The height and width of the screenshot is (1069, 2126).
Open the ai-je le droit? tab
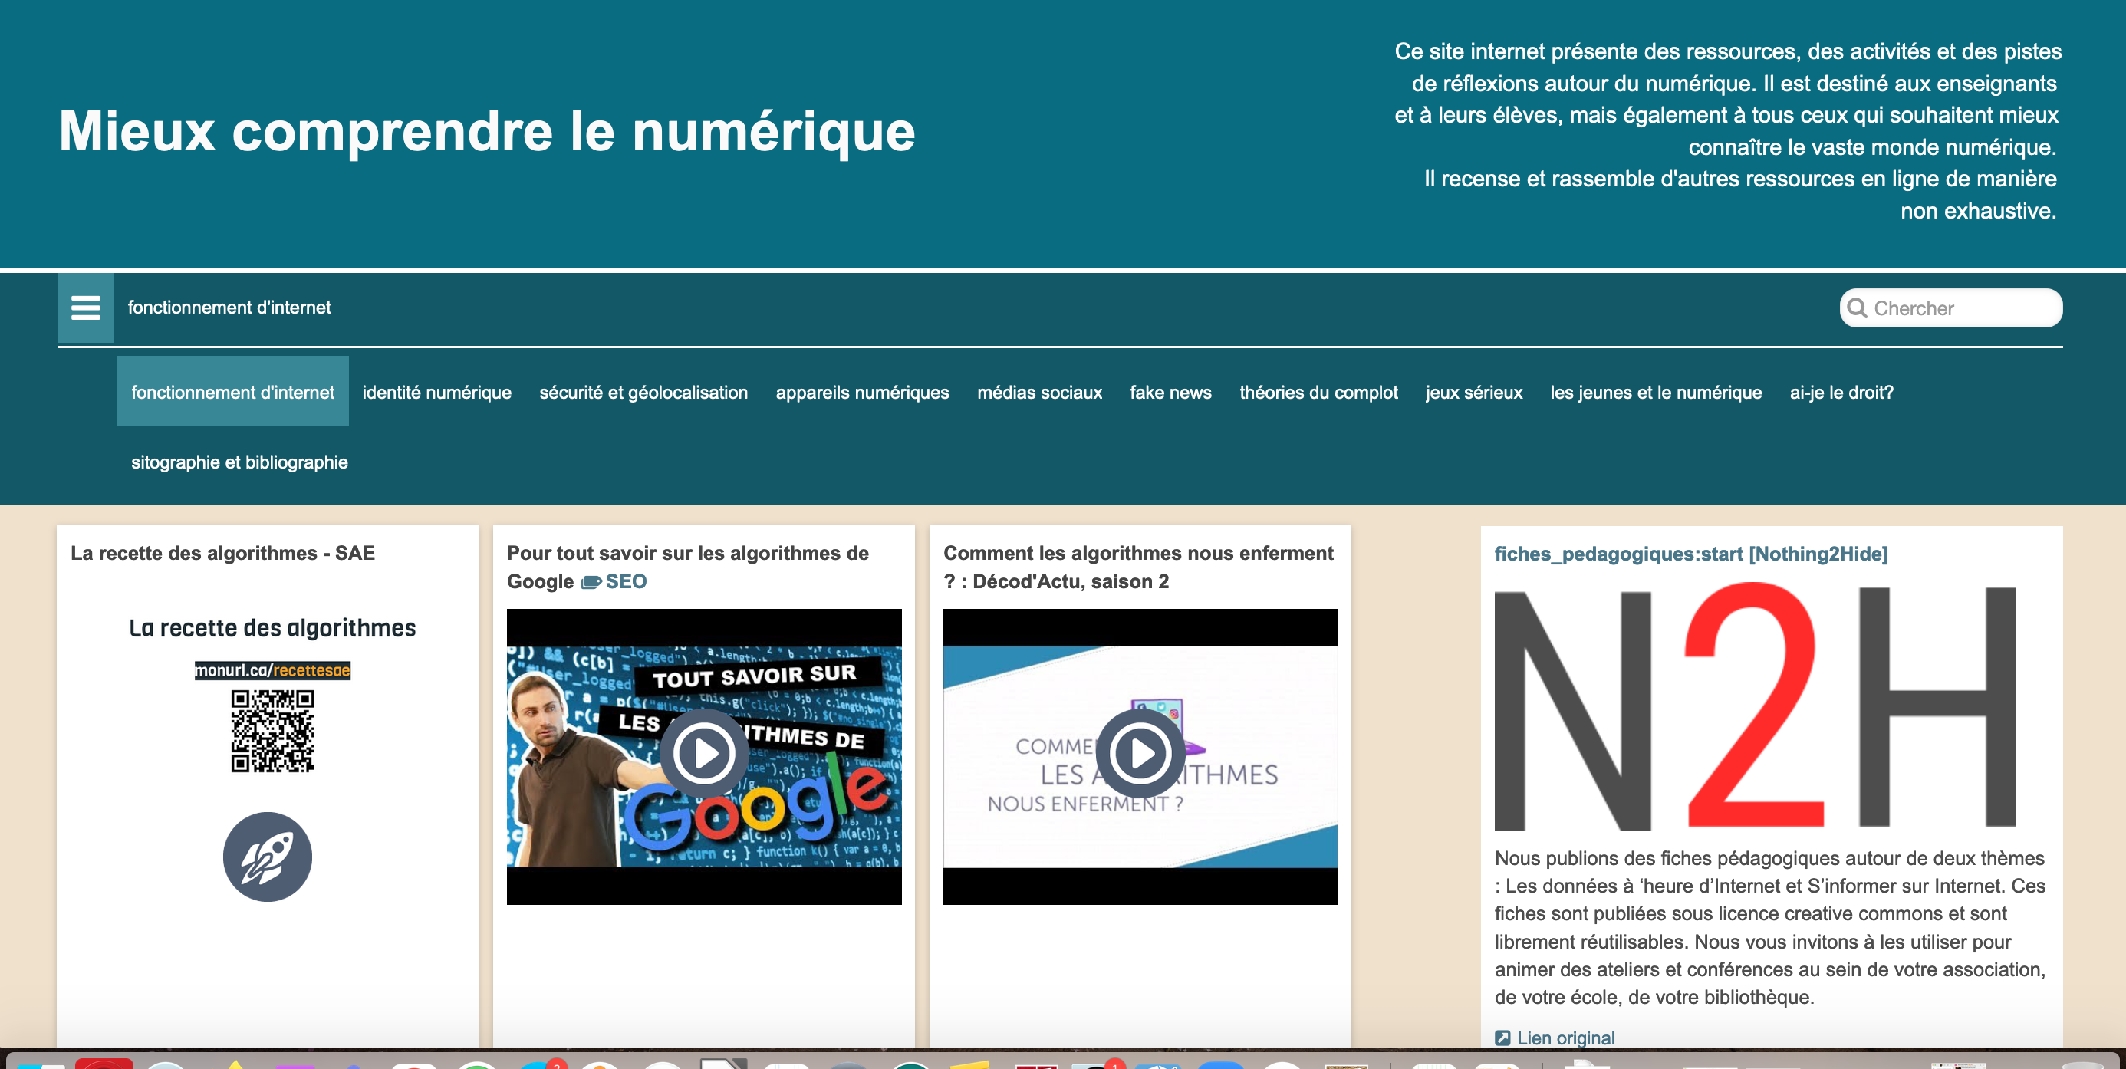pyautogui.click(x=1841, y=392)
